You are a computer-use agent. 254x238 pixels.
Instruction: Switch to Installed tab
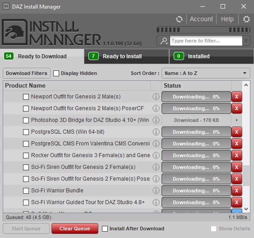pos(212,56)
